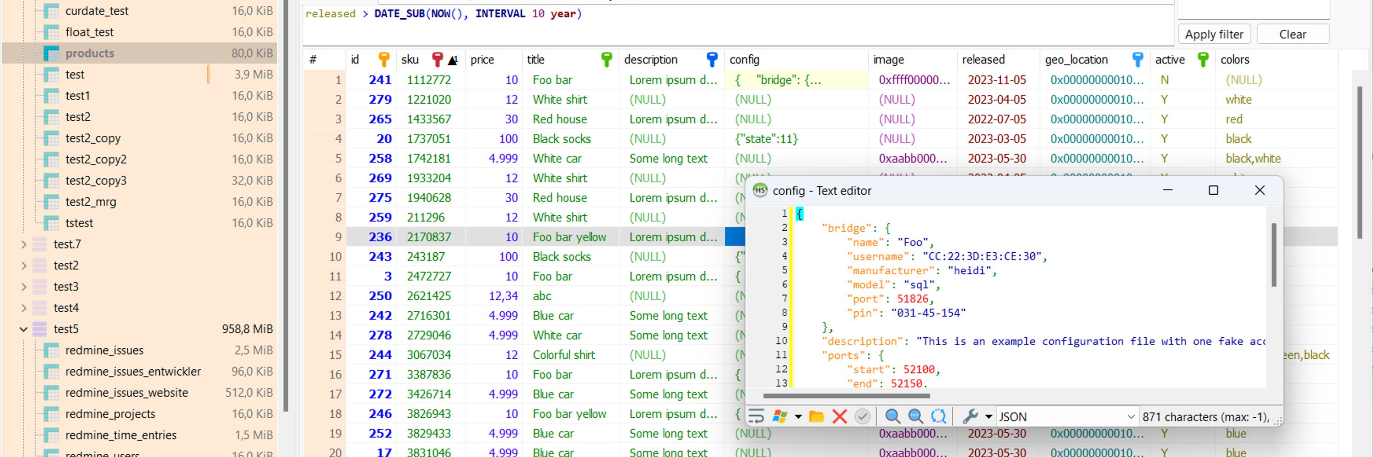Click the title cell 'Colorful shirt'

[570, 355]
